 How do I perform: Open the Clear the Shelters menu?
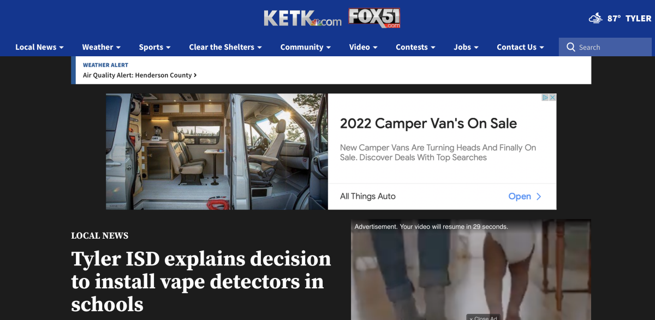pos(225,47)
